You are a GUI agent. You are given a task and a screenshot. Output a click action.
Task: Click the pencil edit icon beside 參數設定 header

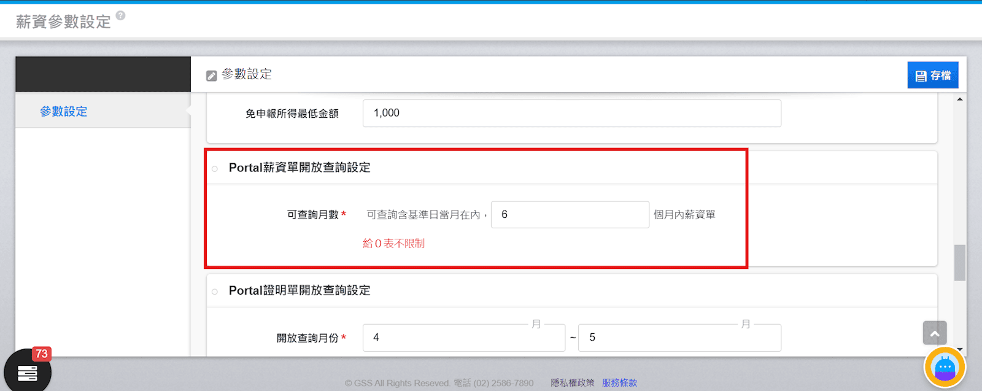[211, 75]
